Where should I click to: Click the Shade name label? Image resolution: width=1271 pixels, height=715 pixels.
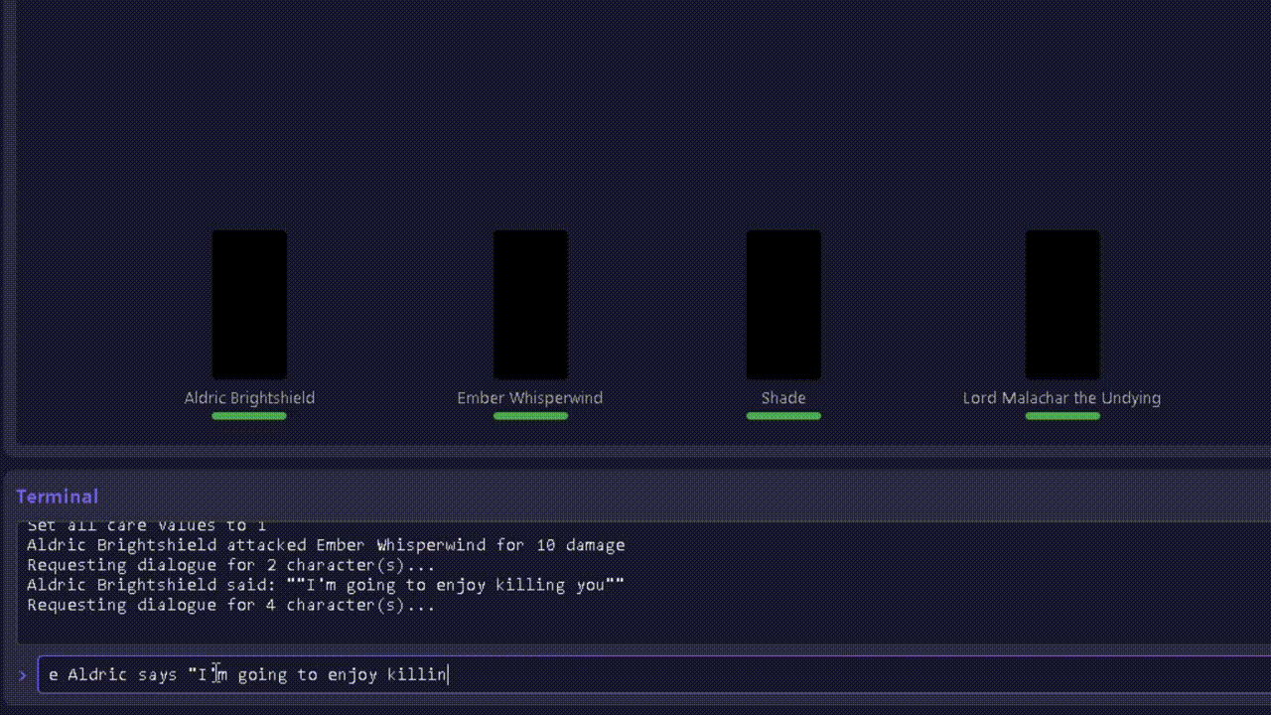[x=783, y=398]
